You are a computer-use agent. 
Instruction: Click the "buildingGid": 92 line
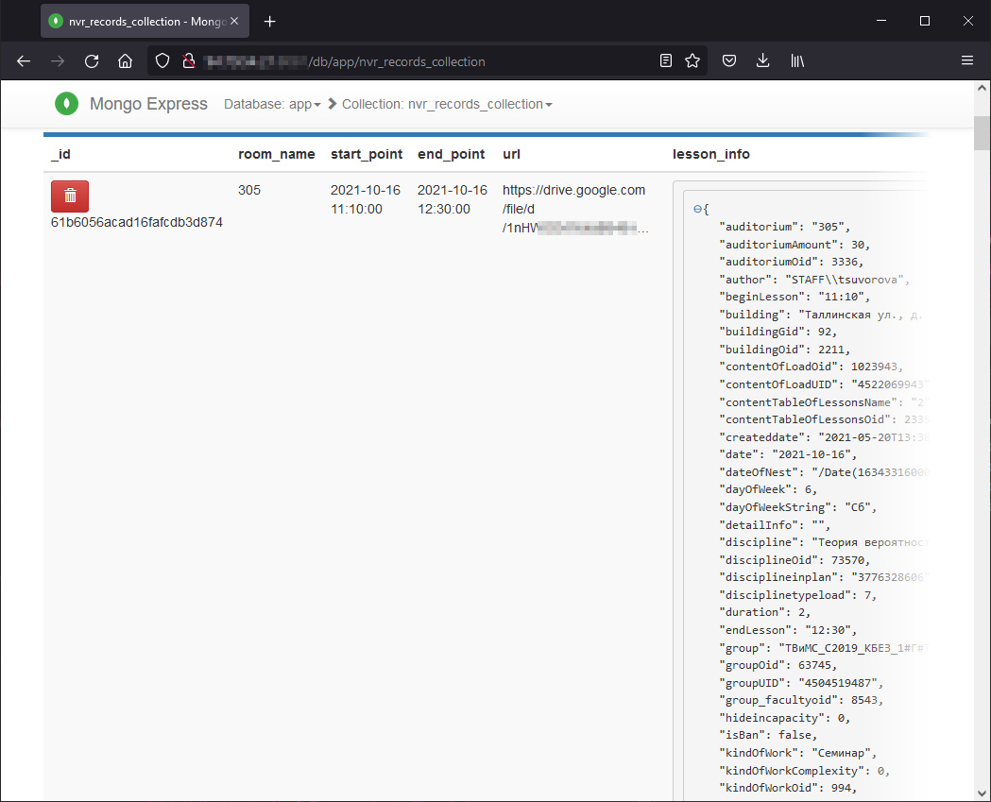click(x=778, y=332)
